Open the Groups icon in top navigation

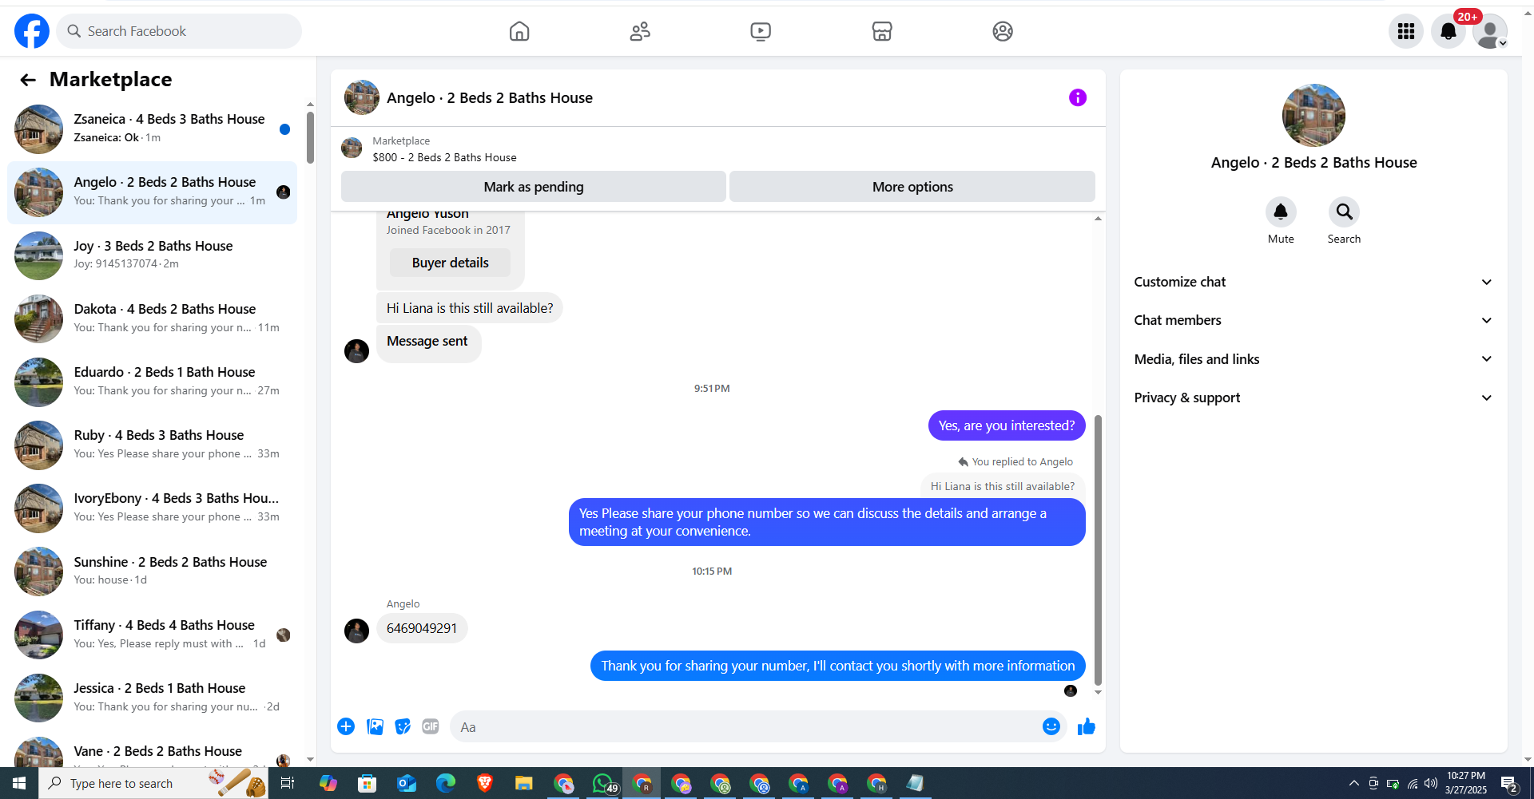1003,31
